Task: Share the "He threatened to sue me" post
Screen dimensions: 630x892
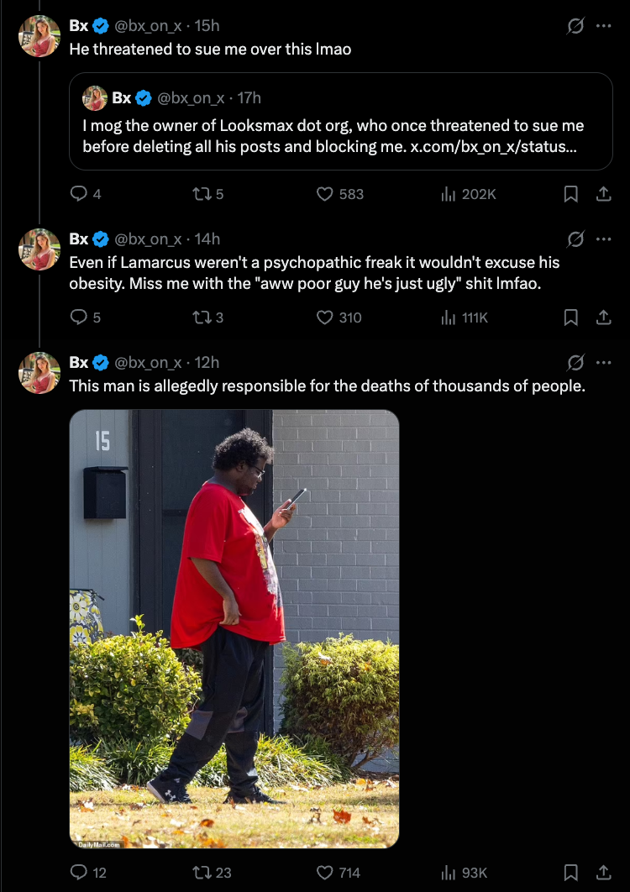Action: coord(602,194)
